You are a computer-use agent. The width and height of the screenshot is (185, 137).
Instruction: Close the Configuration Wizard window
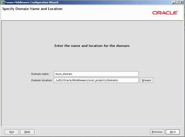(x=182, y=2)
